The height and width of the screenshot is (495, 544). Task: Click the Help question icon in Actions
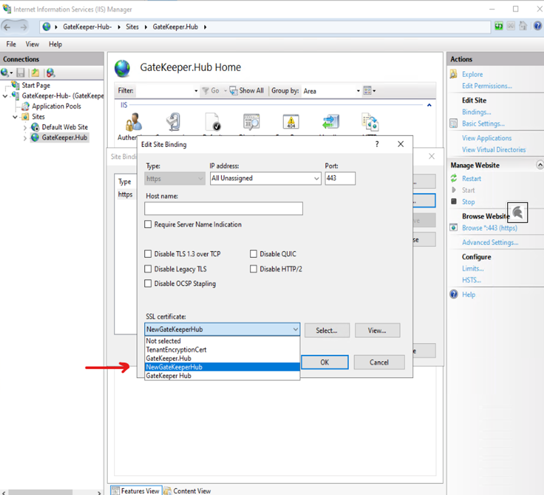coord(454,294)
